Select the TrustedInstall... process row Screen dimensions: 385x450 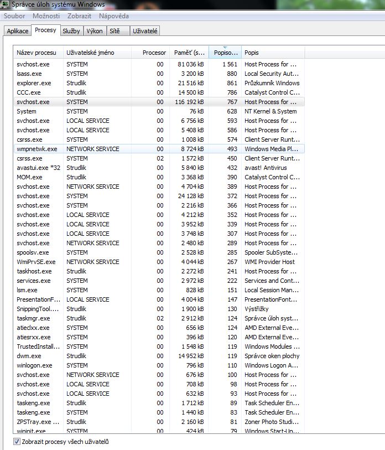pos(159,346)
